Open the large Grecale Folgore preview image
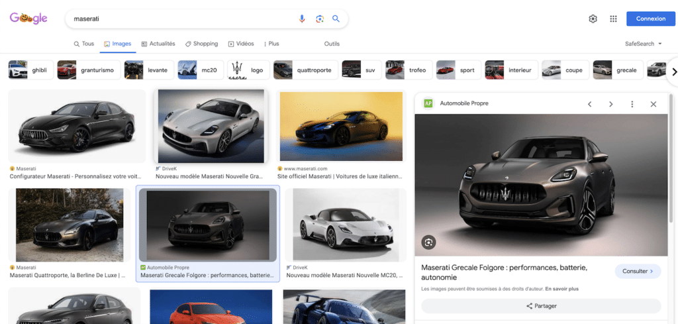 pyautogui.click(x=541, y=185)
